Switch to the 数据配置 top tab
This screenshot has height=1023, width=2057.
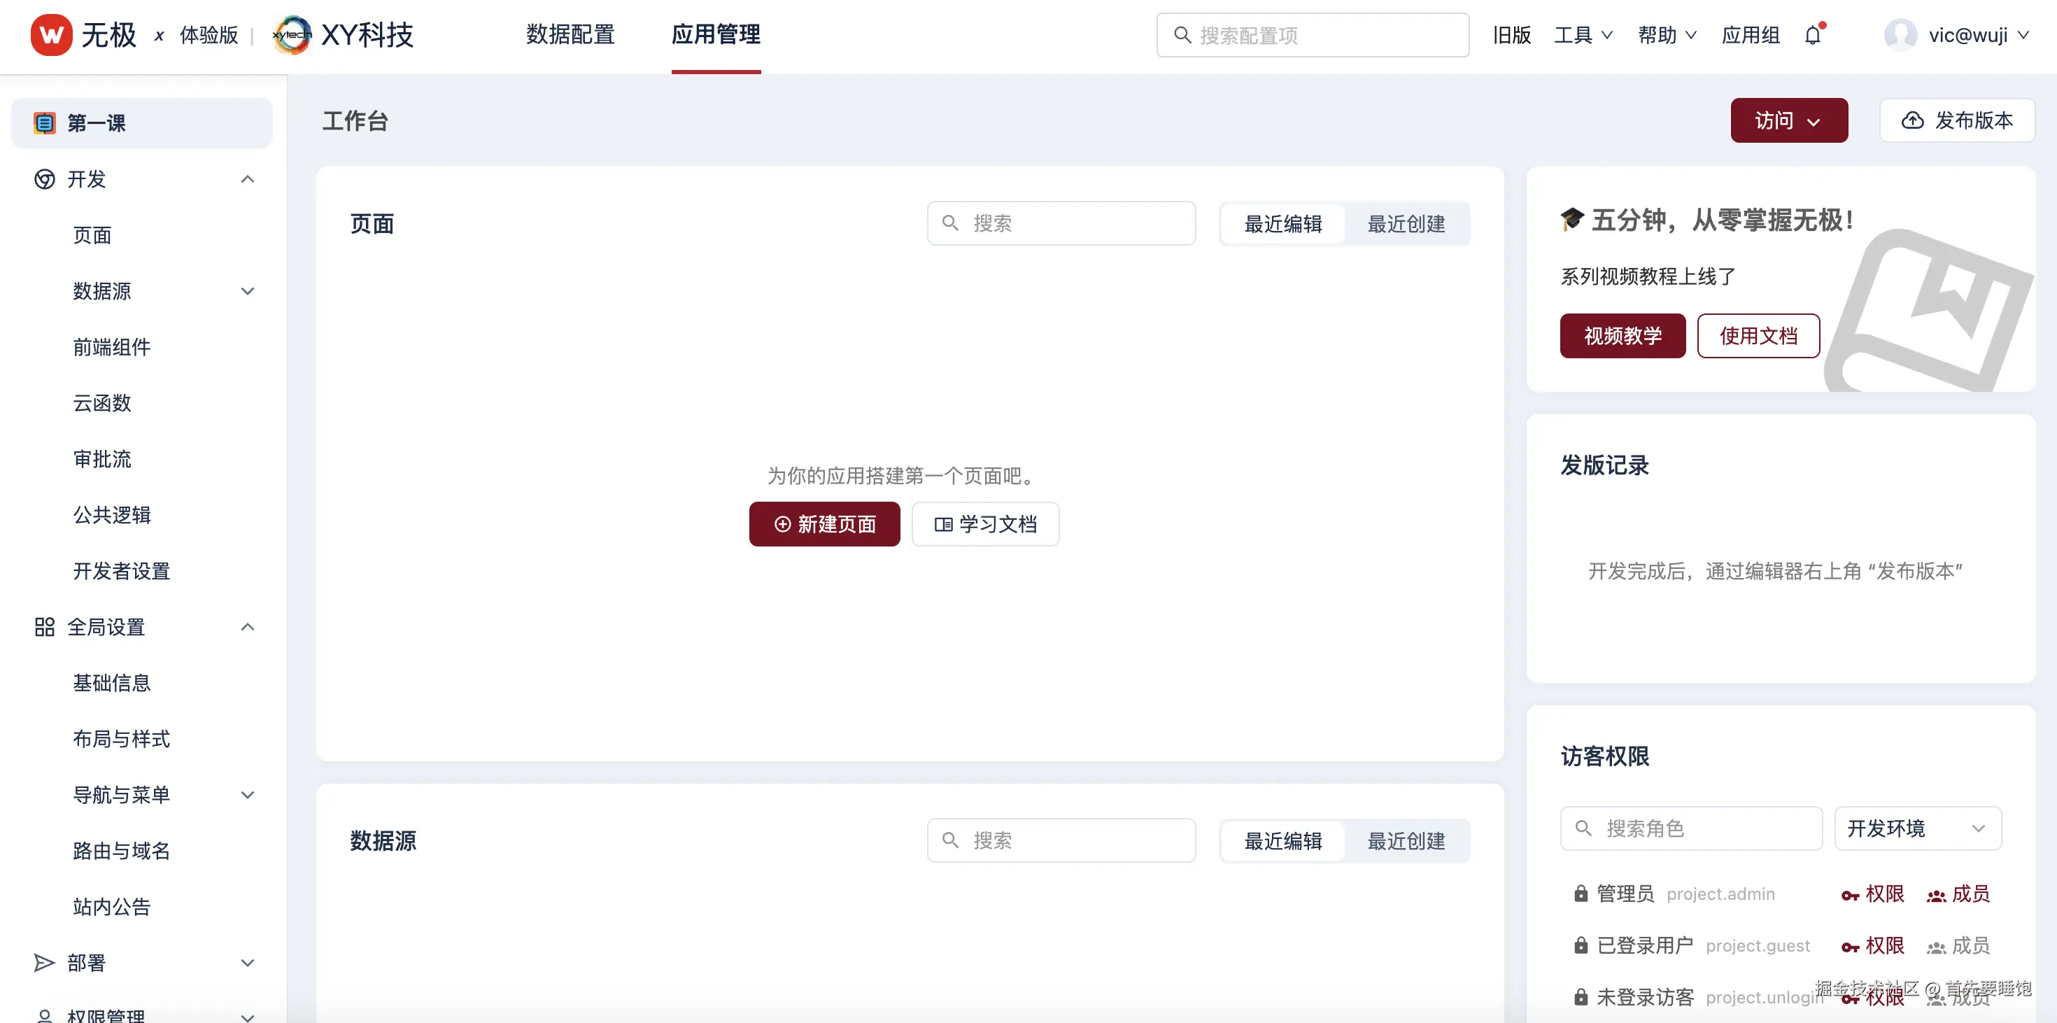point(570,34)
